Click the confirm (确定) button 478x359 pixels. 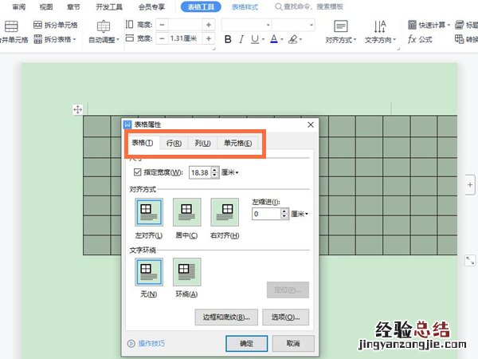(246, 344)
